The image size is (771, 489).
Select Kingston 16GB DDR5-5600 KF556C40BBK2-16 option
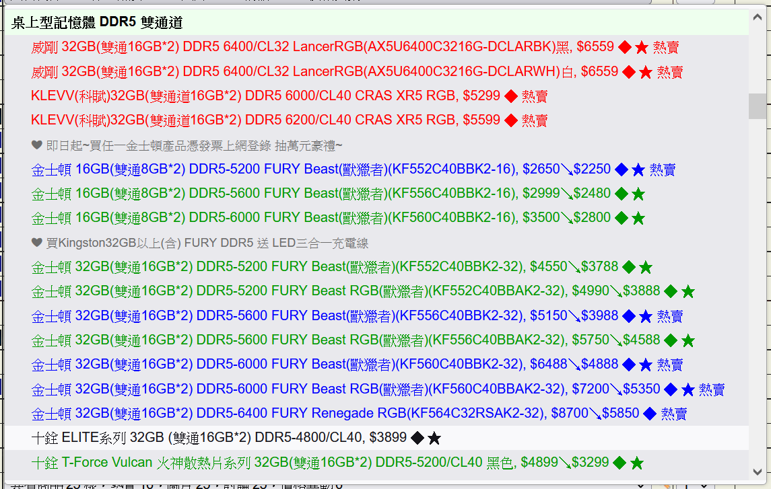376,194
